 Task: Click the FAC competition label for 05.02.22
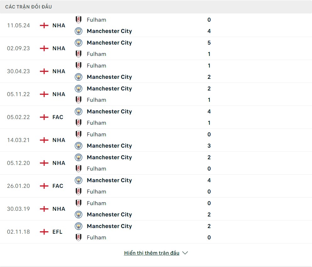point(58,117)
